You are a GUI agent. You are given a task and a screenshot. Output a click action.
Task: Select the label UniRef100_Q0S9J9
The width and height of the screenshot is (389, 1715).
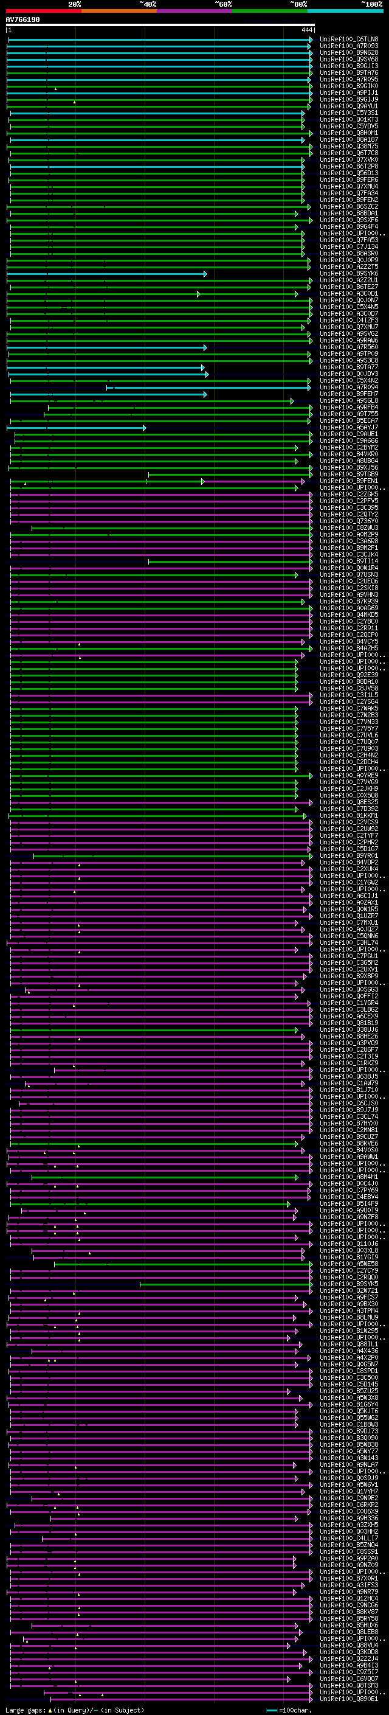[x=349, y=1478]
